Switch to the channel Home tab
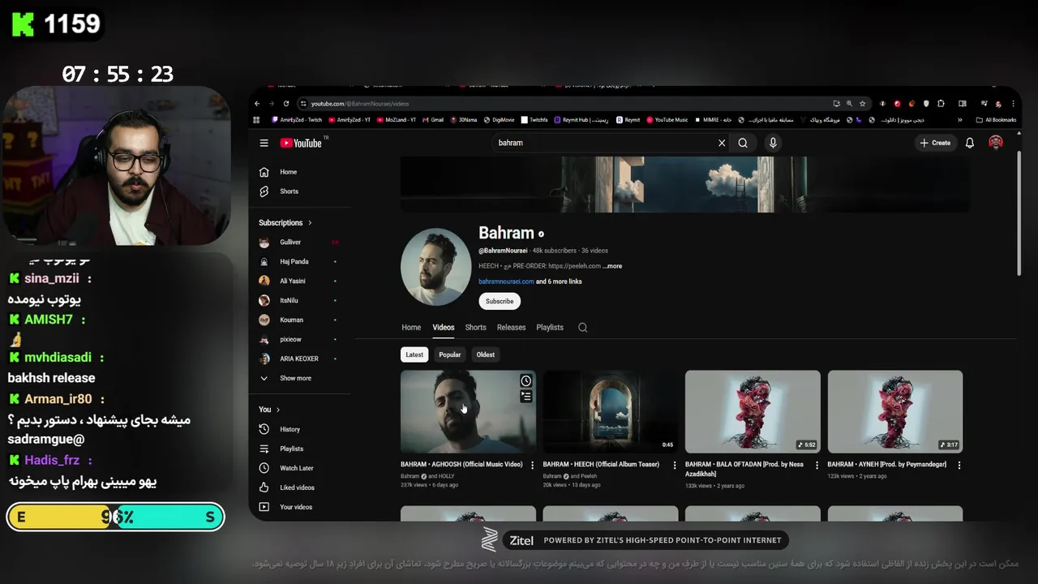Screen dimensions: 1038x584 click(x=411, y=328)
